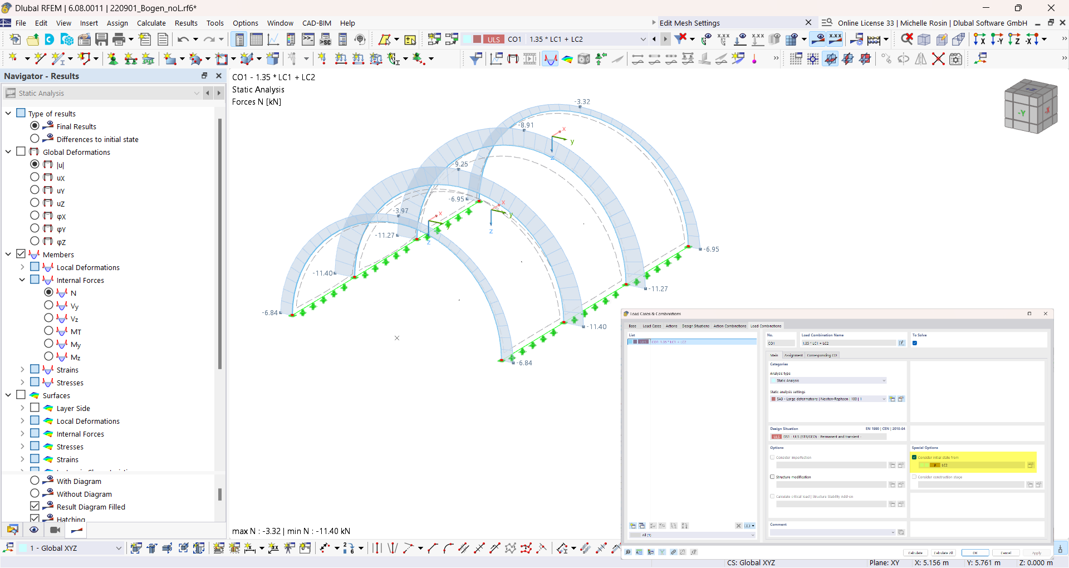
Task: Select the uX deformation radio button
Action: (x=35, y=178)
